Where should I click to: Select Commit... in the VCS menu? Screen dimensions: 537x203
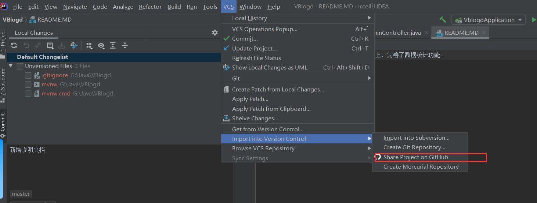(x=298, y=38)
